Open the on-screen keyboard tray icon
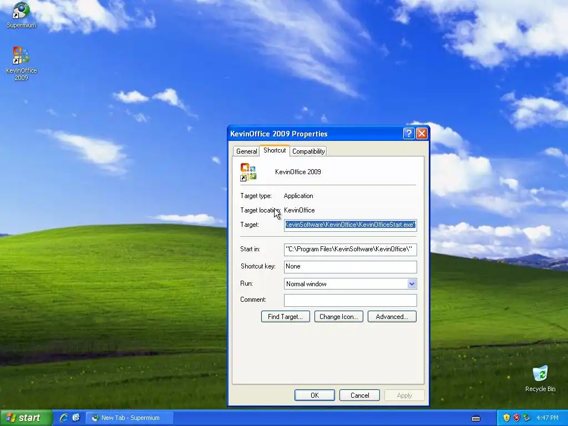The image size is (568, 426). [476, 418]
